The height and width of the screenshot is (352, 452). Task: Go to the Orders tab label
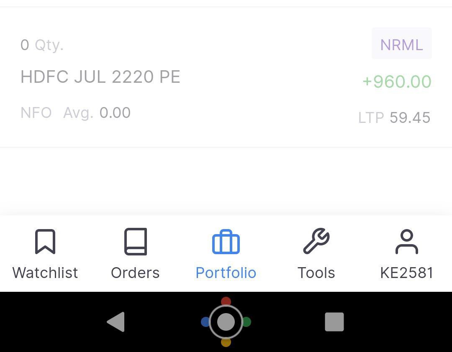pyautogui.click(x=135, y=273)
